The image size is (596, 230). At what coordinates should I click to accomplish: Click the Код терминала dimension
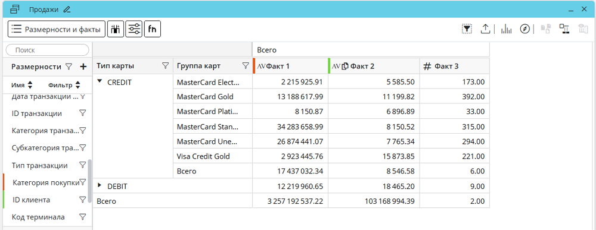click(x=38, y=217)
